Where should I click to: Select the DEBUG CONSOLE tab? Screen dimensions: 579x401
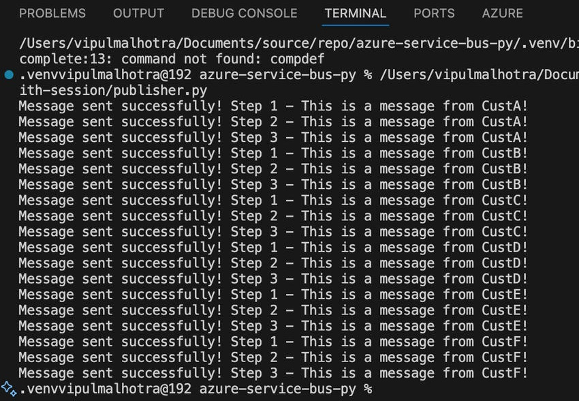pos(245,14)
